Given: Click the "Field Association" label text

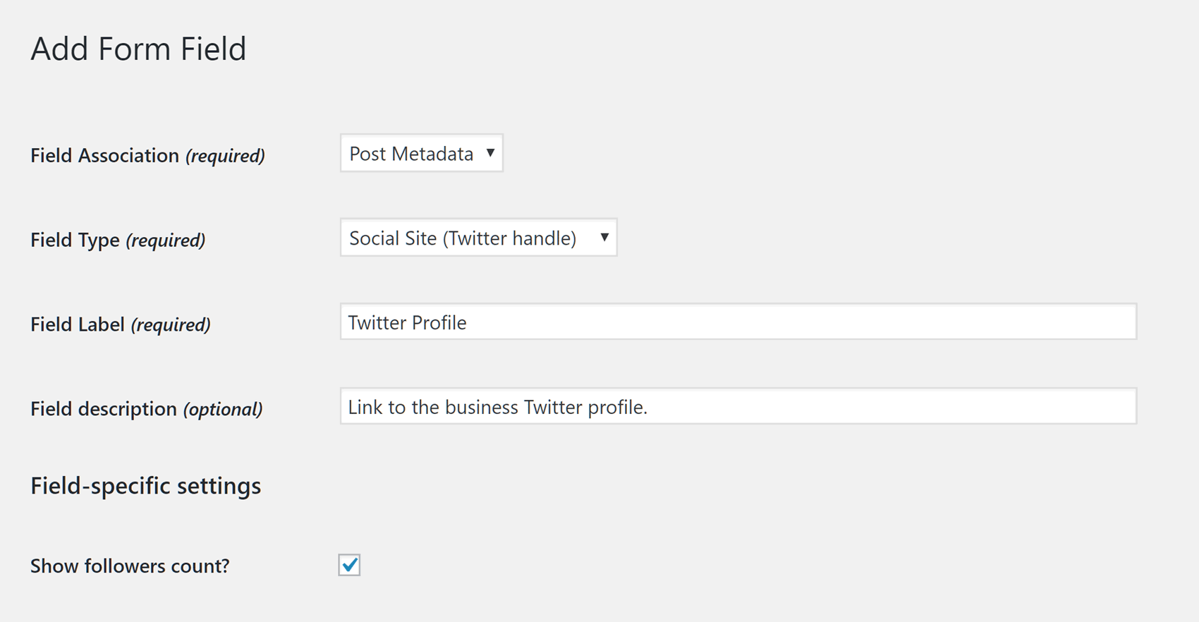Looking at the screenshot, I should (104, 155).
